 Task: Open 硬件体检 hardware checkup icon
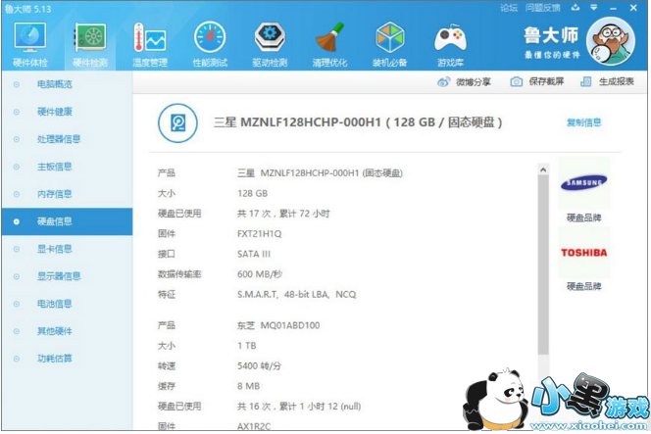coord(29,37)
